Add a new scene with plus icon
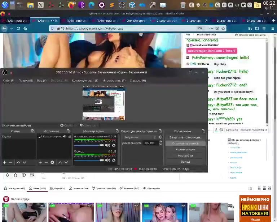277x222 pixels. tap(5, 163)
